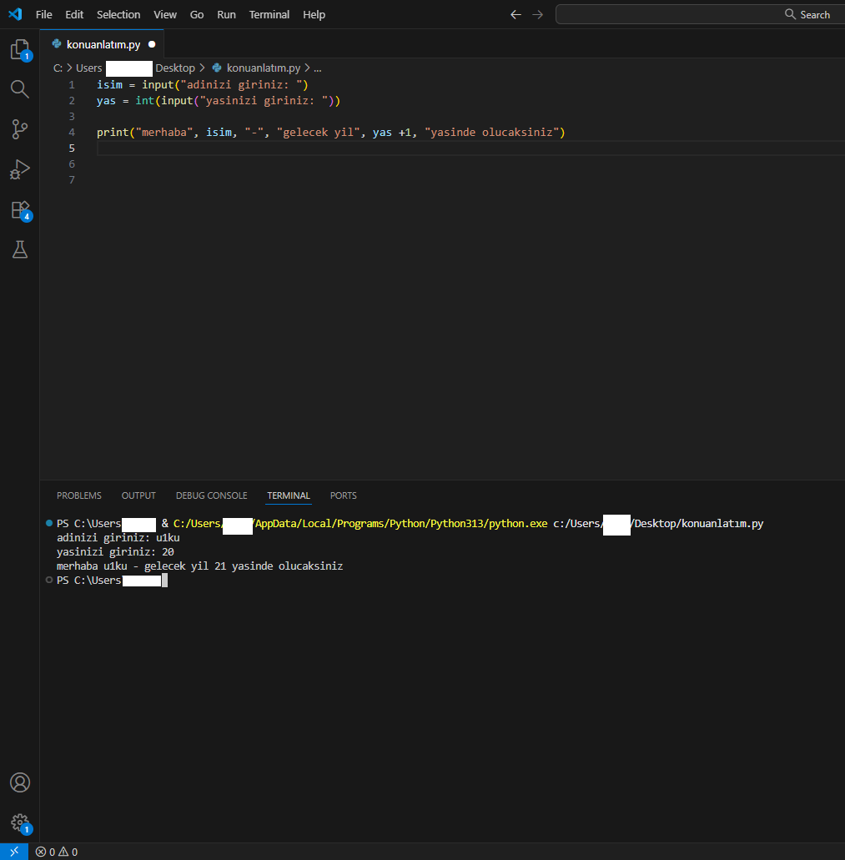
Task: Click the Desktop/konuanlatım.py path in terminal
Action: [698, 523]
